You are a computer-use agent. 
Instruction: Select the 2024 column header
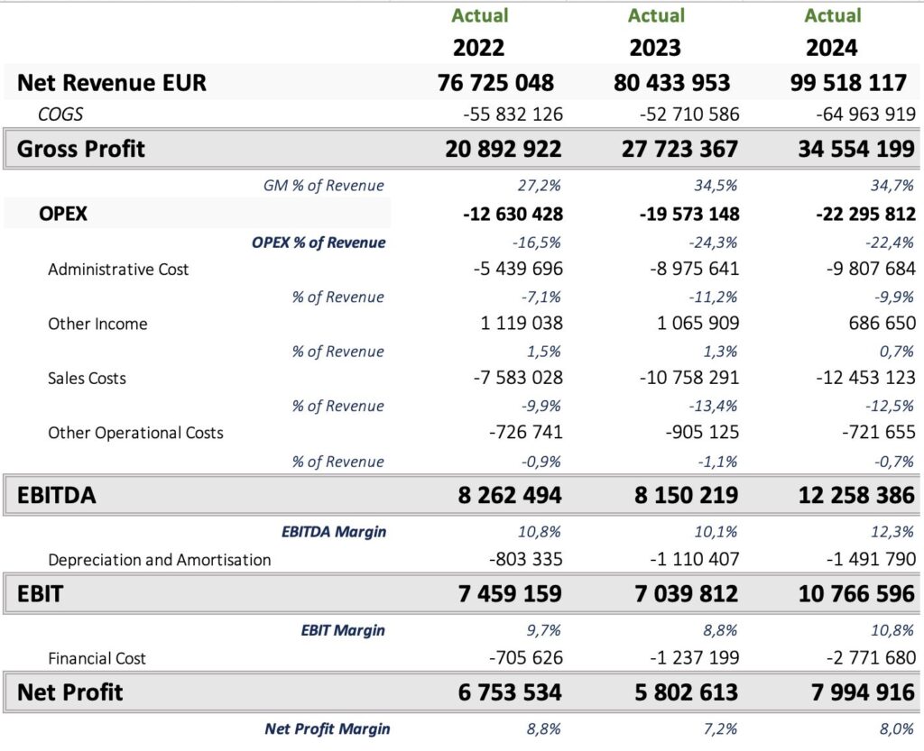832,47
